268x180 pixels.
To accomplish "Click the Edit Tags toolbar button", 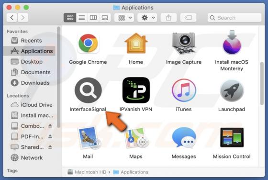I will pyautogui.click(x=188, y=18).
